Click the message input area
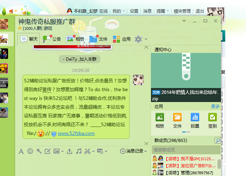The width and height of the screenshot is (246, 176). pyautogui.click(x=83, y=166)
